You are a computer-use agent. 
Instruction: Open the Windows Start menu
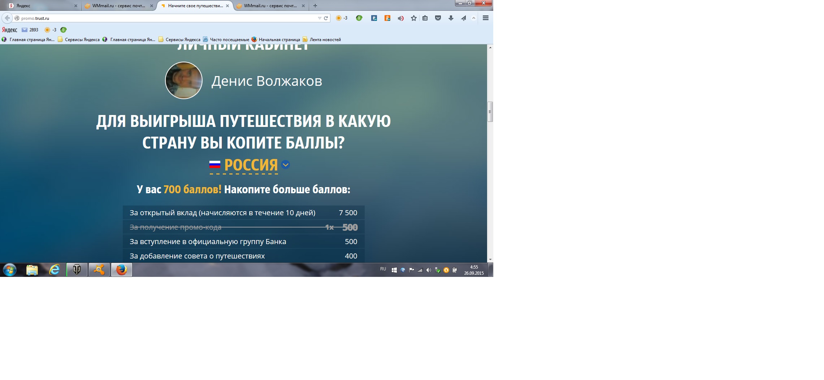coord(10,270)
